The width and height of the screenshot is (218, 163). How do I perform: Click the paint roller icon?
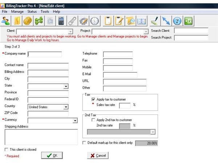point(155,21)
